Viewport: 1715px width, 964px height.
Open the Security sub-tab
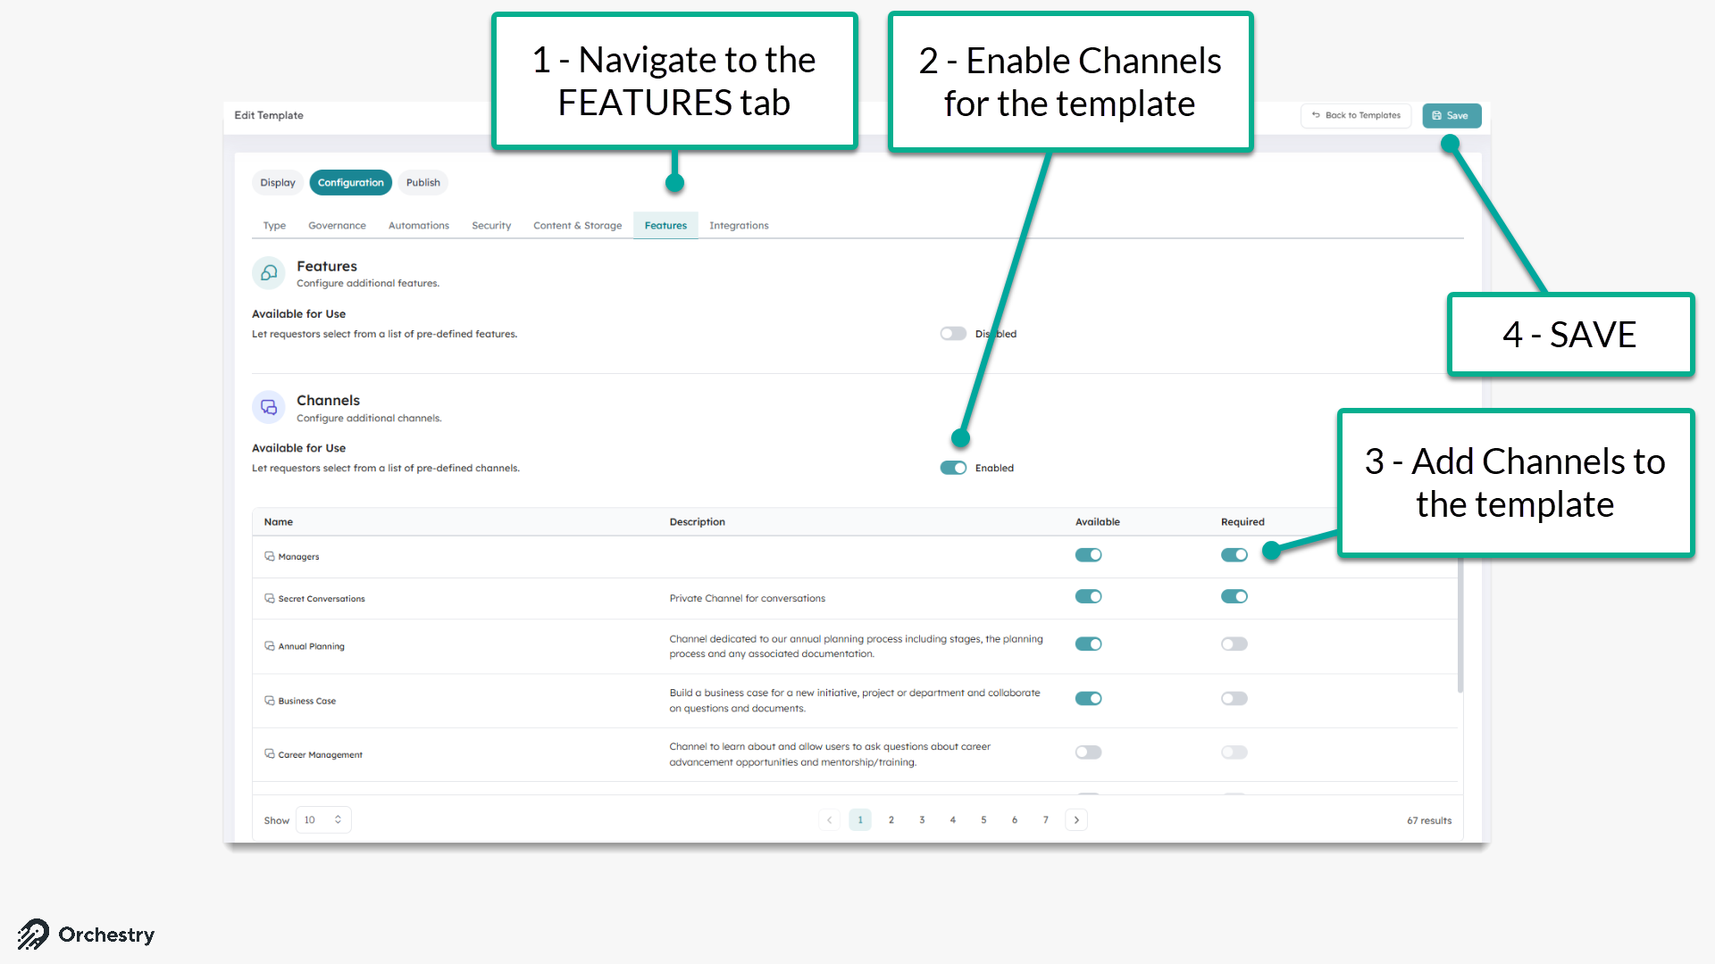pyautogui.click(x=491, y=226)
